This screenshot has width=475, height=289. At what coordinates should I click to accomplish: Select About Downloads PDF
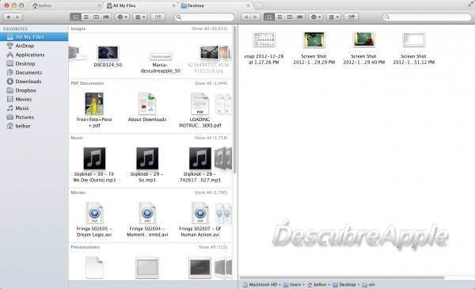click(147, 107)
